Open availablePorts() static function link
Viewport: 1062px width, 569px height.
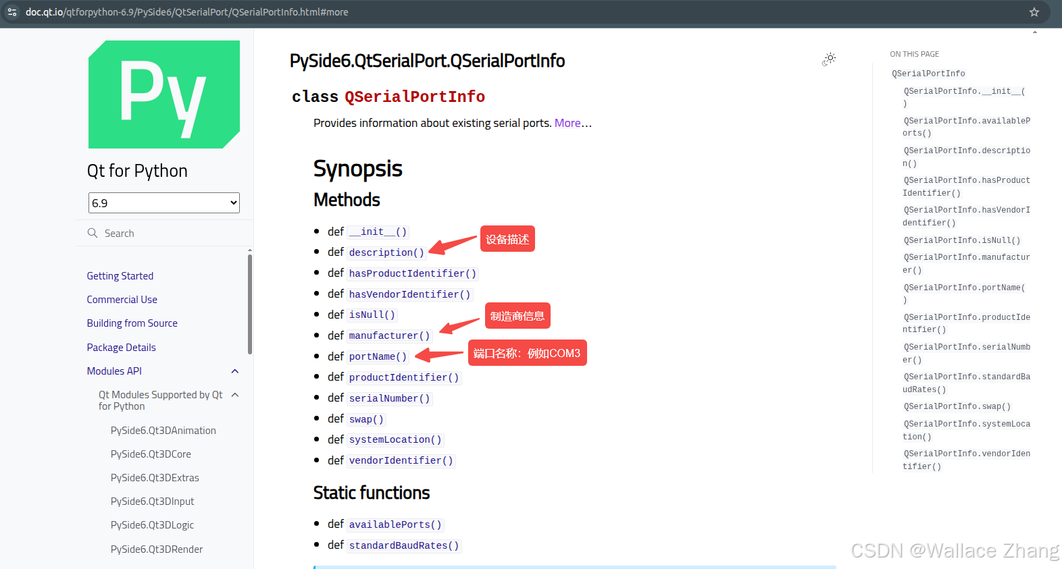(x=395, y=524)
